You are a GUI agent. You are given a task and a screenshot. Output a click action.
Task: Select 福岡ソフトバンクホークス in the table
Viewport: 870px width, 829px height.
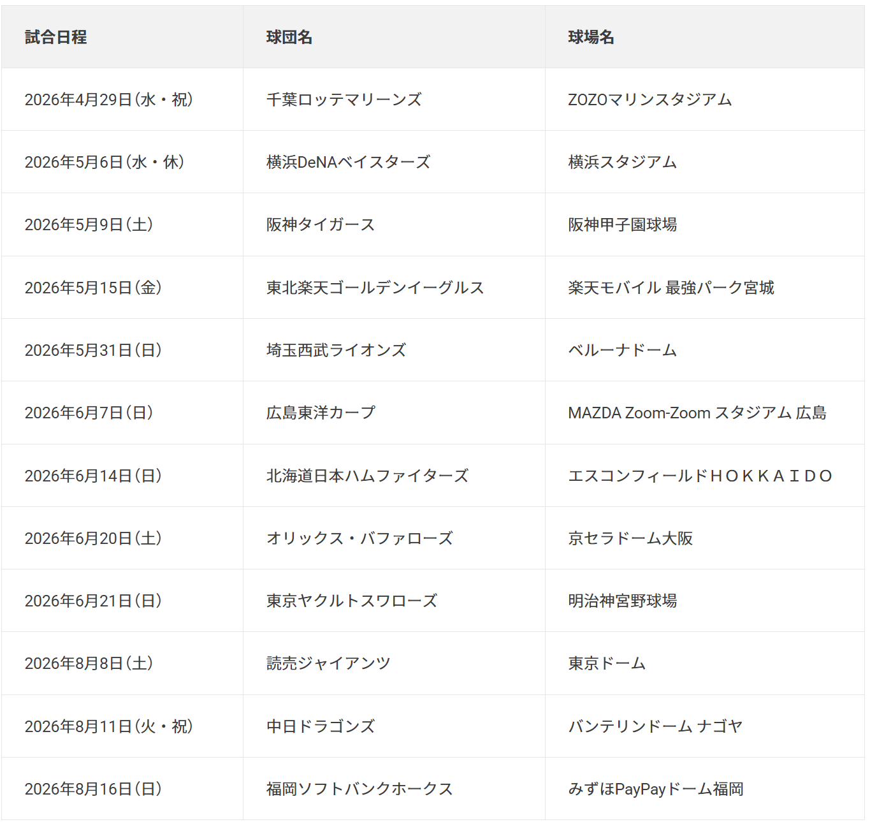coord(359,789)
